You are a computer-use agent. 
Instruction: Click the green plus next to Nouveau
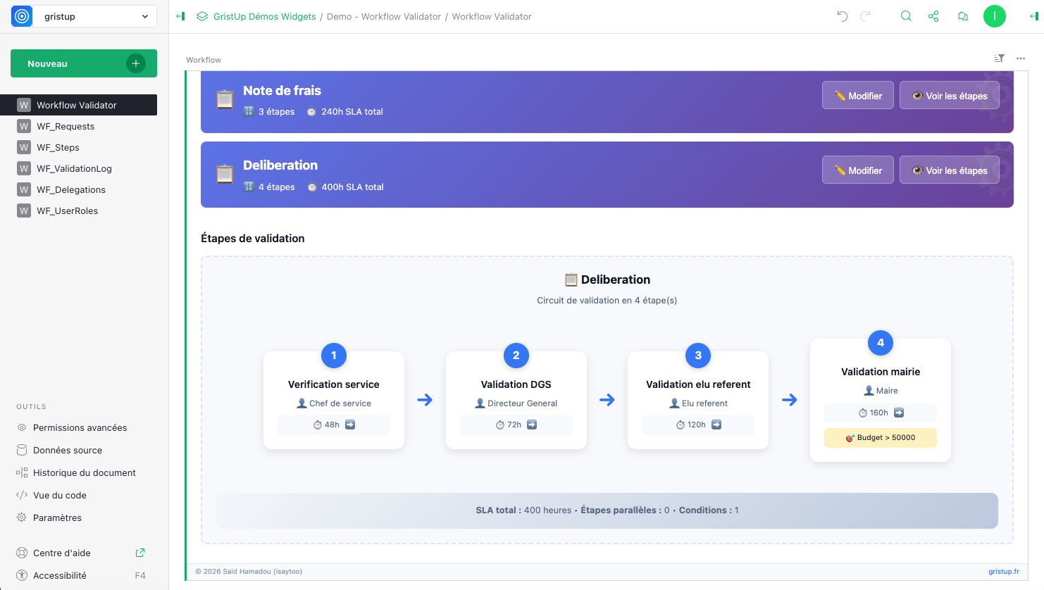pyautogui.click(x=135, y=63)
